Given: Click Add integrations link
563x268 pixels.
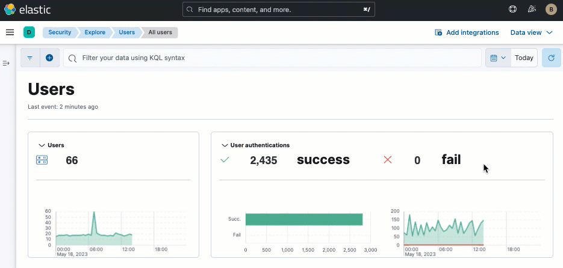Looking at the screenshot, I should (467, 32).
